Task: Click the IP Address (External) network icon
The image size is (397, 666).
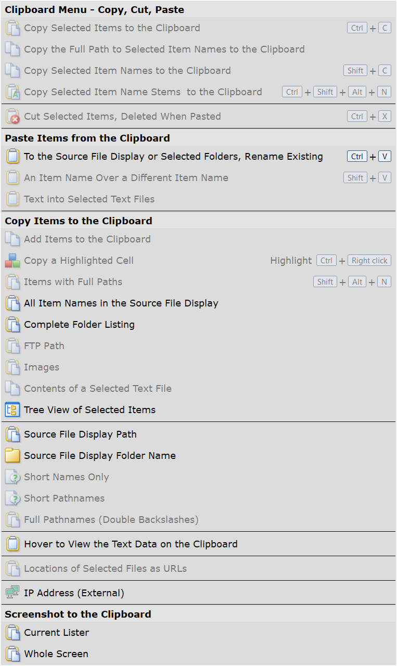Action: (12, 593)
